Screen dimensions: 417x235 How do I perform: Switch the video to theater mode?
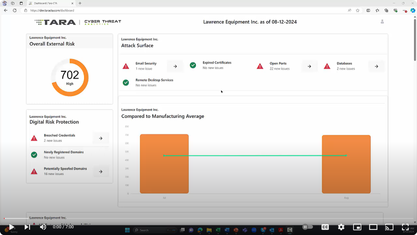pyautogui.click(x=373, y=227)
